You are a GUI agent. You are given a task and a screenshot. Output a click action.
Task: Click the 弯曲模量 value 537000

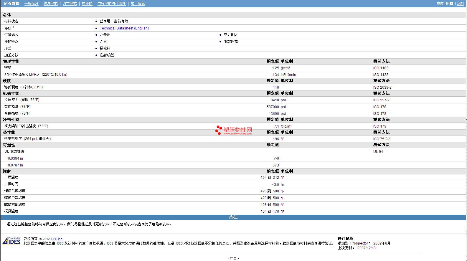click(273, 107)
